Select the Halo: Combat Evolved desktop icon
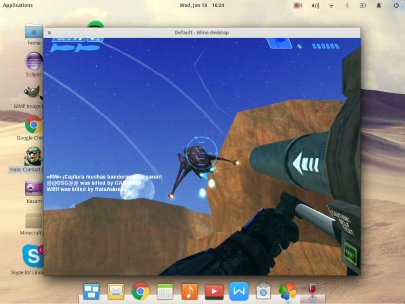The width and height of the screenshot is (405, 304). 33,157
